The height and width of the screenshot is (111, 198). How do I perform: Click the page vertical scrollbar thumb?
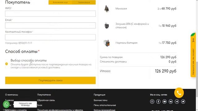(197, 79)
